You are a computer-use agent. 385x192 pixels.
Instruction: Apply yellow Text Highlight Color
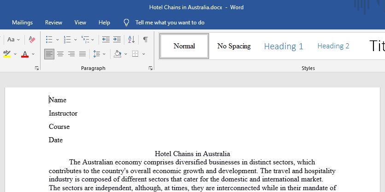pyautogui.click(x=7, y=54)
